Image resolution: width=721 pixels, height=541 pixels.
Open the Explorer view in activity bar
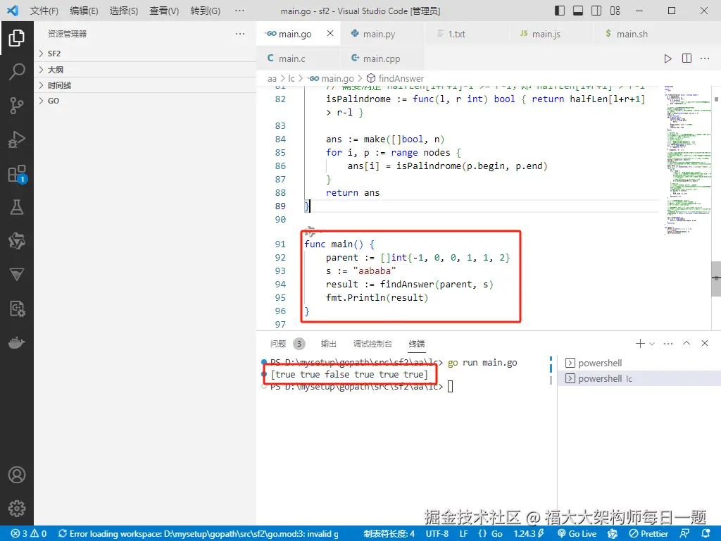click(17, 38)
